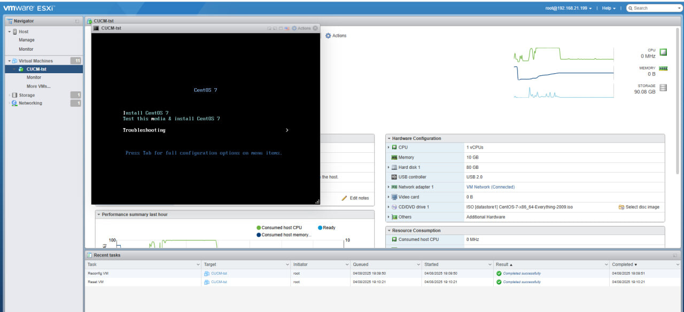Click into the Search field
Viewport: 684px width, 312px height.
click(654, 8)
